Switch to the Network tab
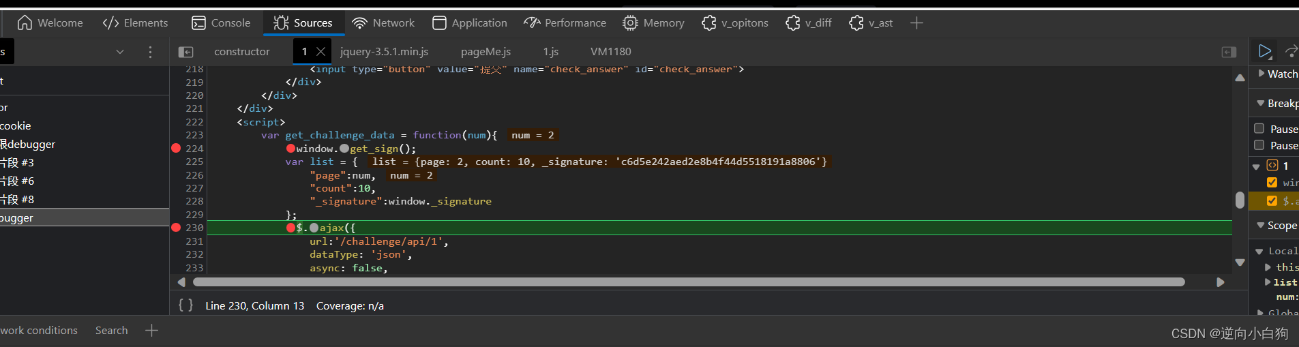This screenshot has height=347, width=1299. [383, 23]
